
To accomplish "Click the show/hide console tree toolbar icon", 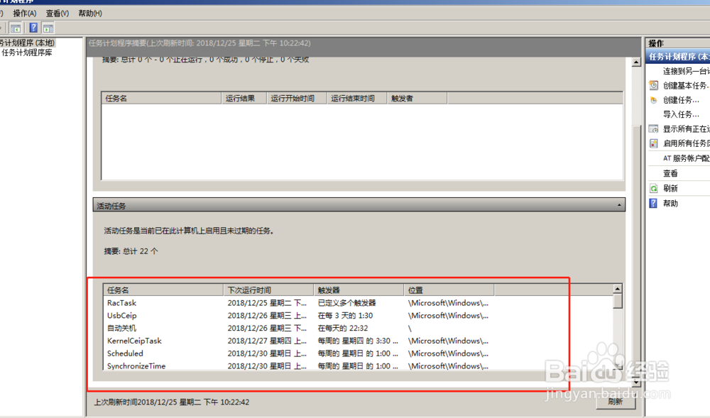I will point(16,28).
